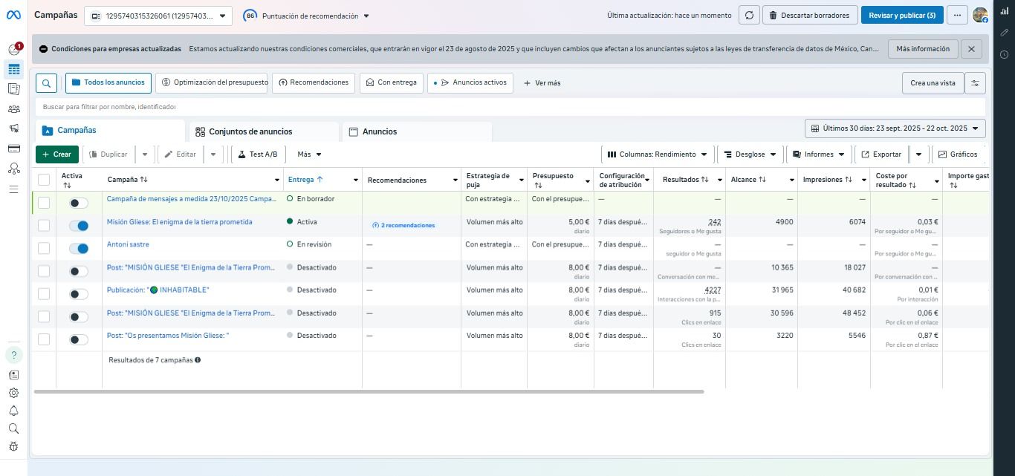
Task: Click the Meta logo icon
Action: pos(14,15)
